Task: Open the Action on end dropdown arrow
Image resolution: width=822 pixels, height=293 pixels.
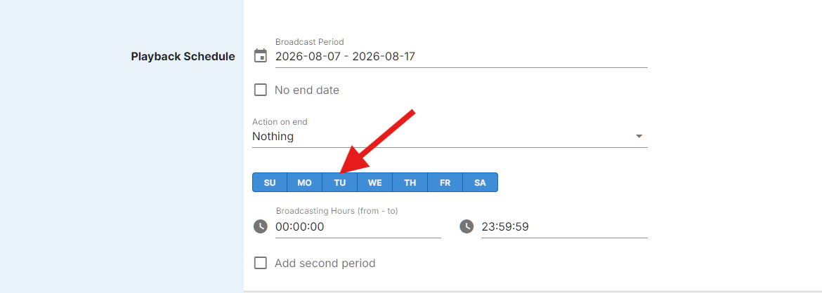Action: tap(639, 137)
